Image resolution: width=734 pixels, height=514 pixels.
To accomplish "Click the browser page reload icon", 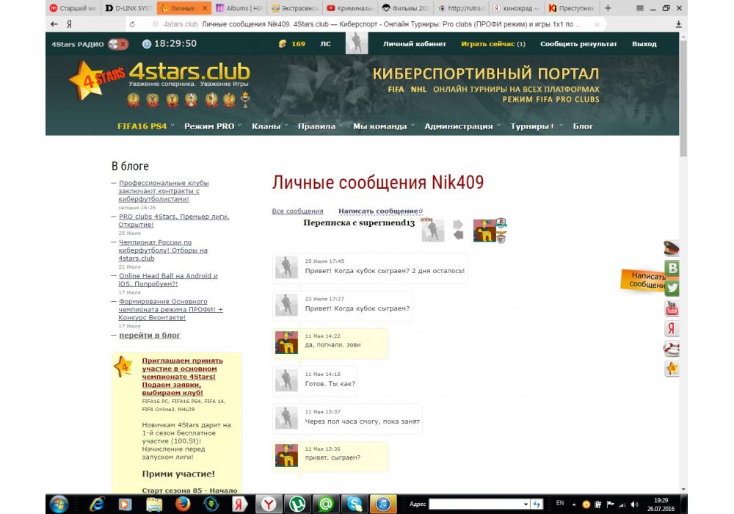I will [x=132, y=24].
